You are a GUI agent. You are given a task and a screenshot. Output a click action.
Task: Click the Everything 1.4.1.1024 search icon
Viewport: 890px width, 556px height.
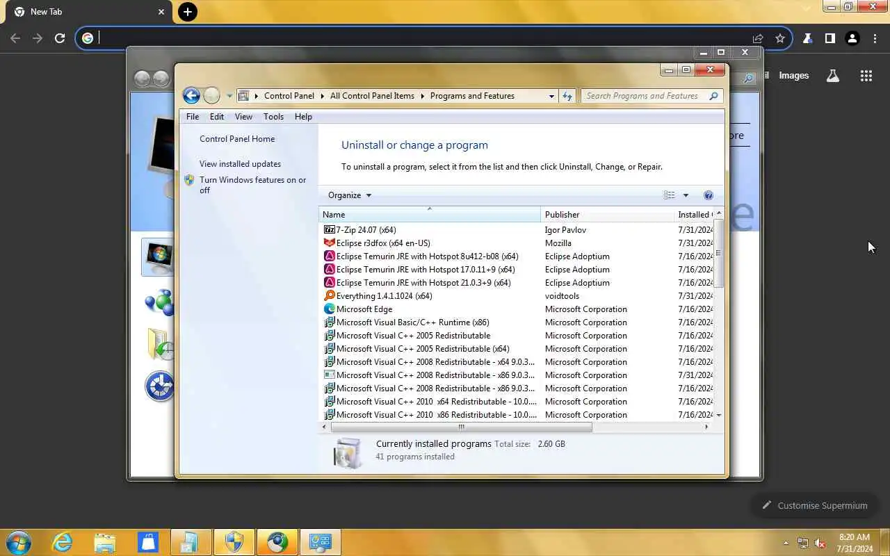[x=330, y=295]
